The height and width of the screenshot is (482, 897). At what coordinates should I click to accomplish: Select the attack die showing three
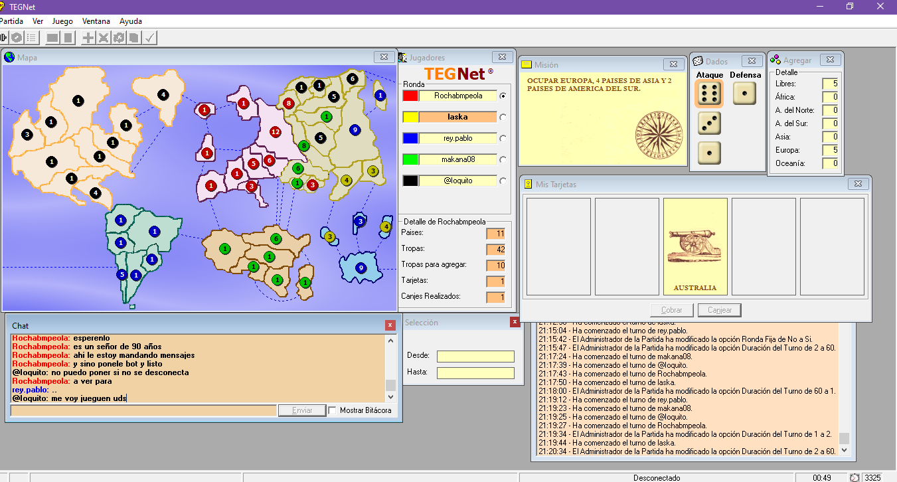point(709,123)
